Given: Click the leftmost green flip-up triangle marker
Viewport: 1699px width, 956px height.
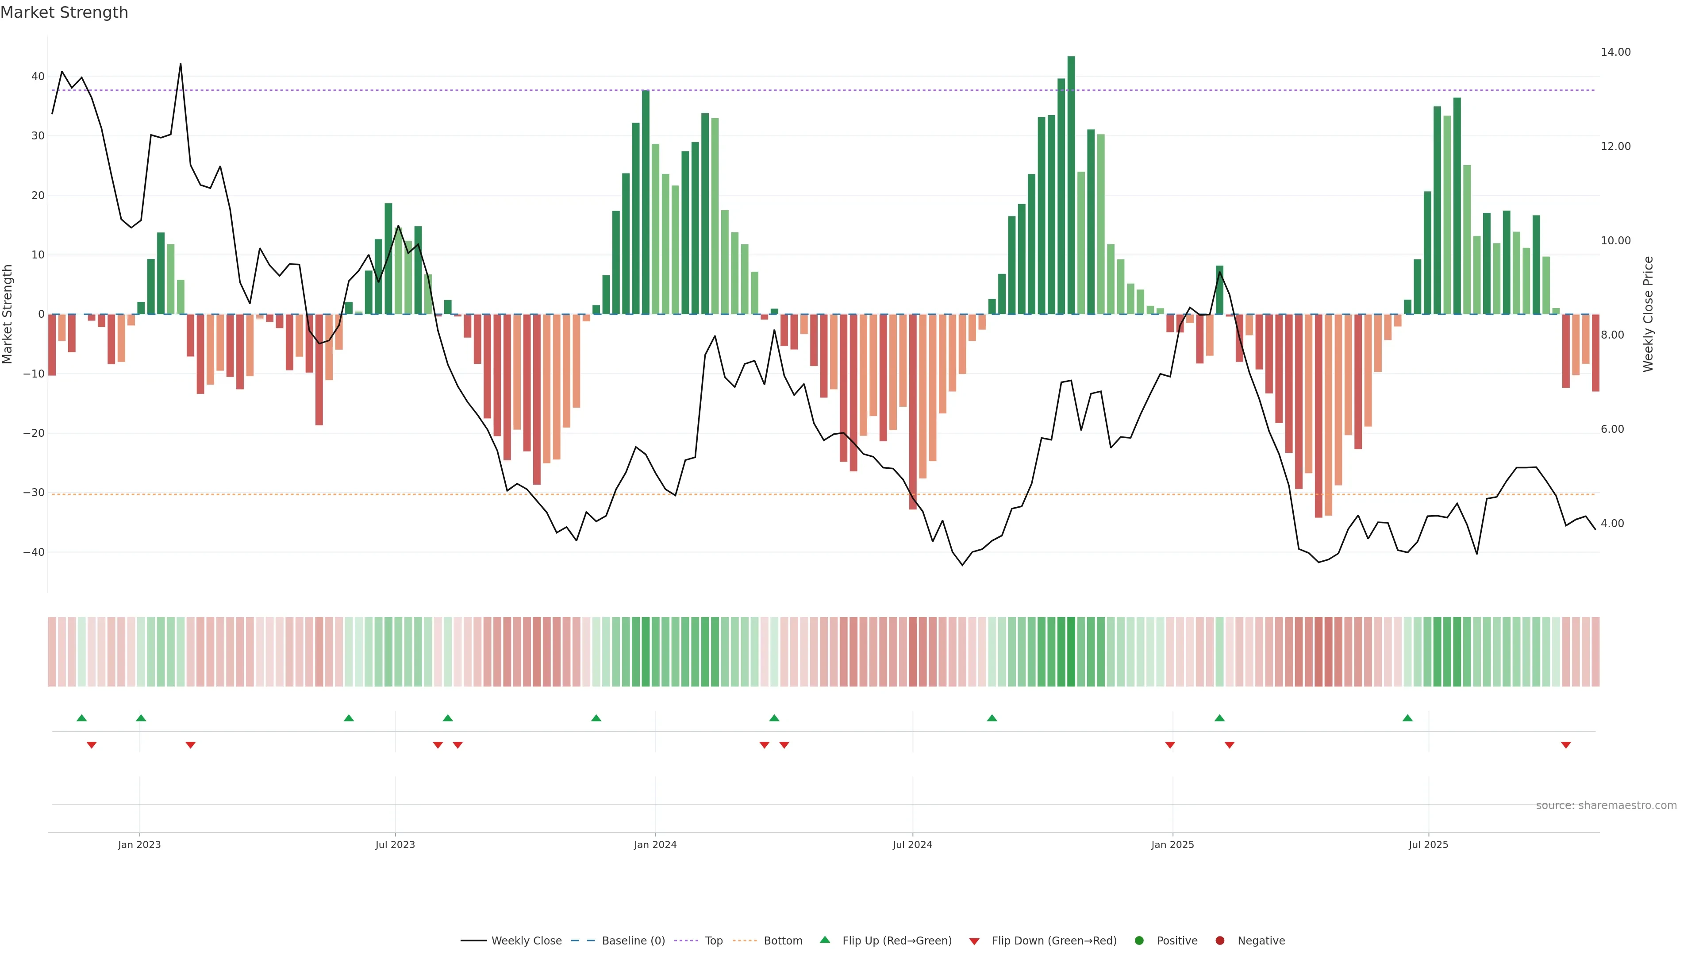Looking at the screenshot, I should (82, 718).
